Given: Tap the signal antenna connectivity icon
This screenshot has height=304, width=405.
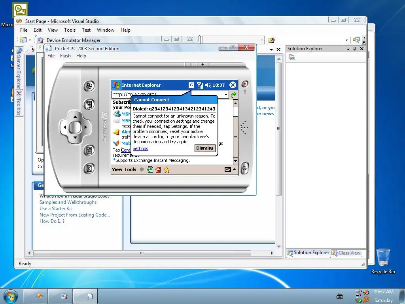Looking at the screenshot, I should [200, 85].
